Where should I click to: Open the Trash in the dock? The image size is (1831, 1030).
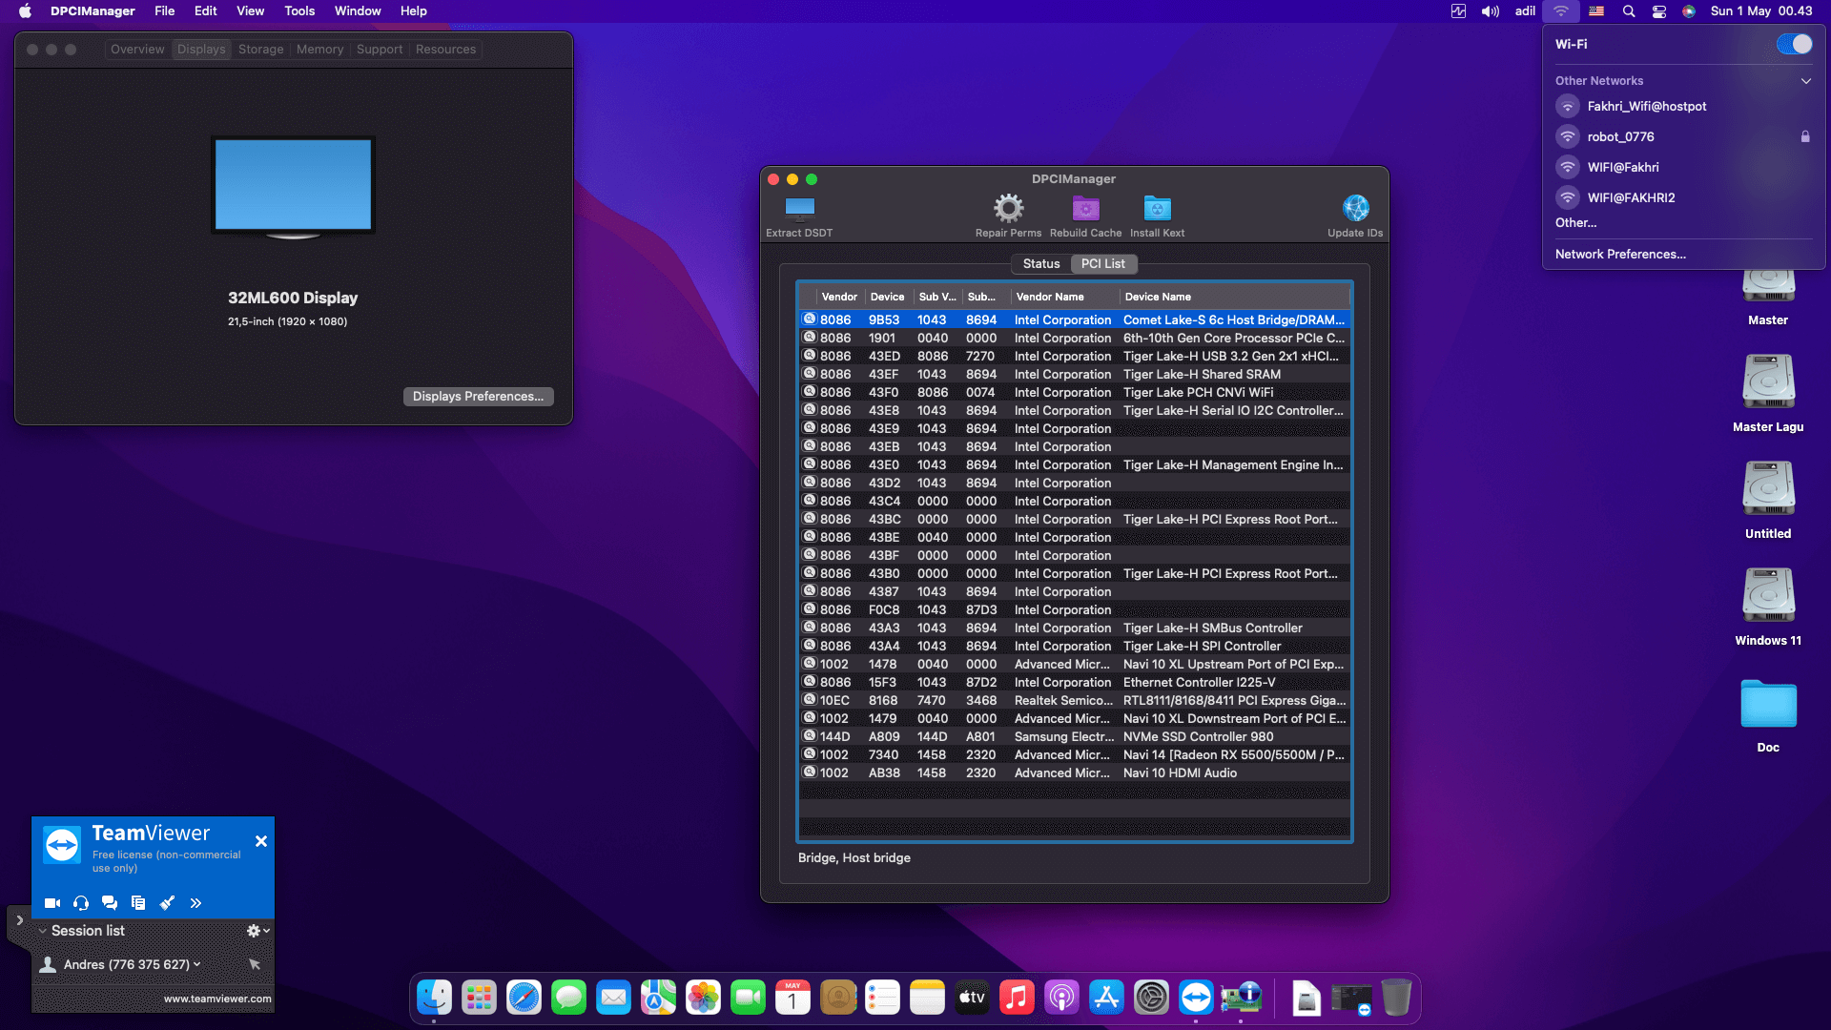click(1397, 998)
